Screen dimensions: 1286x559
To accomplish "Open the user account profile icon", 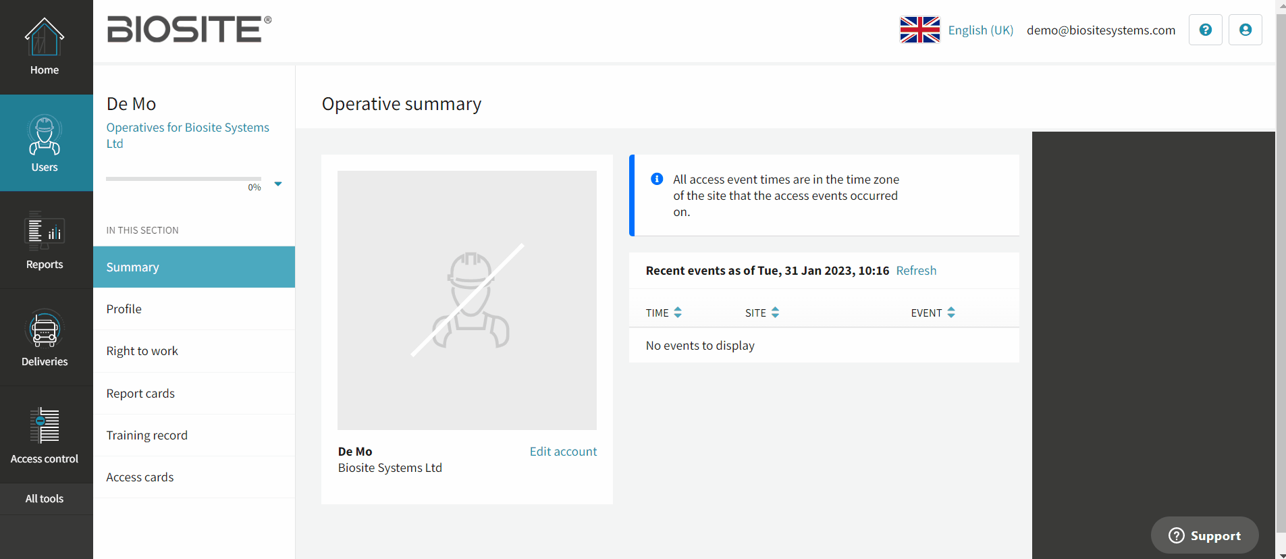I will coord(1245,30).
